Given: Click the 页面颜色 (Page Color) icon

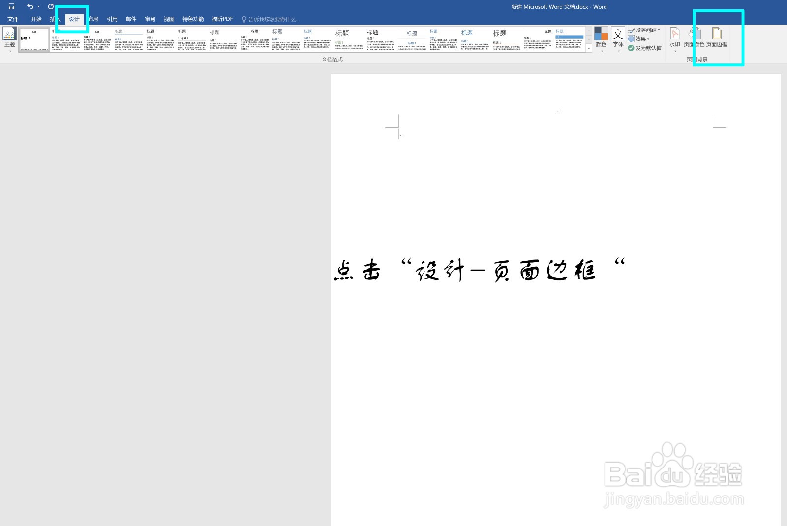Looking at the screenshot, I should (x=696, y=34).
